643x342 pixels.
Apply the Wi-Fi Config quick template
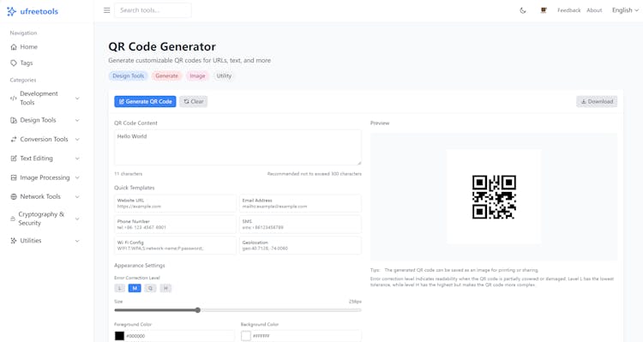coord(175,245)
